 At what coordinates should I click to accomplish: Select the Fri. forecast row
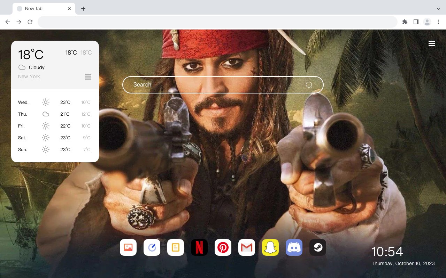click(x=55, y=126)
